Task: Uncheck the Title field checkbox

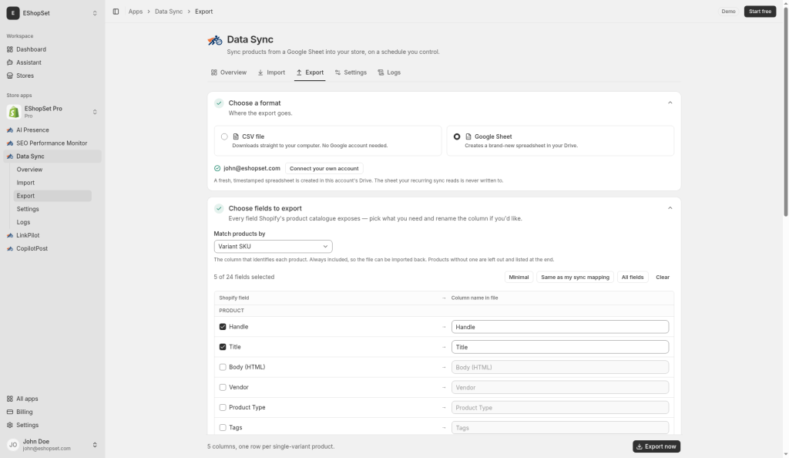Action: 223,347
